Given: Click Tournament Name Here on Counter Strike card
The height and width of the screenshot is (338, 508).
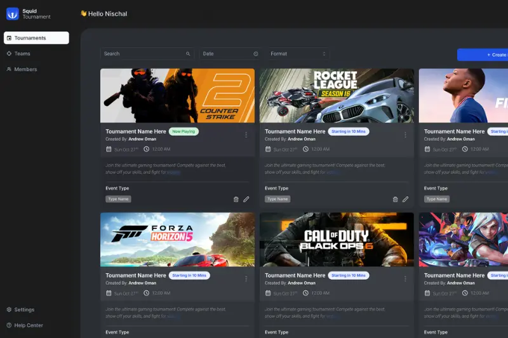Looking at the screenshot, I should 136,132.
